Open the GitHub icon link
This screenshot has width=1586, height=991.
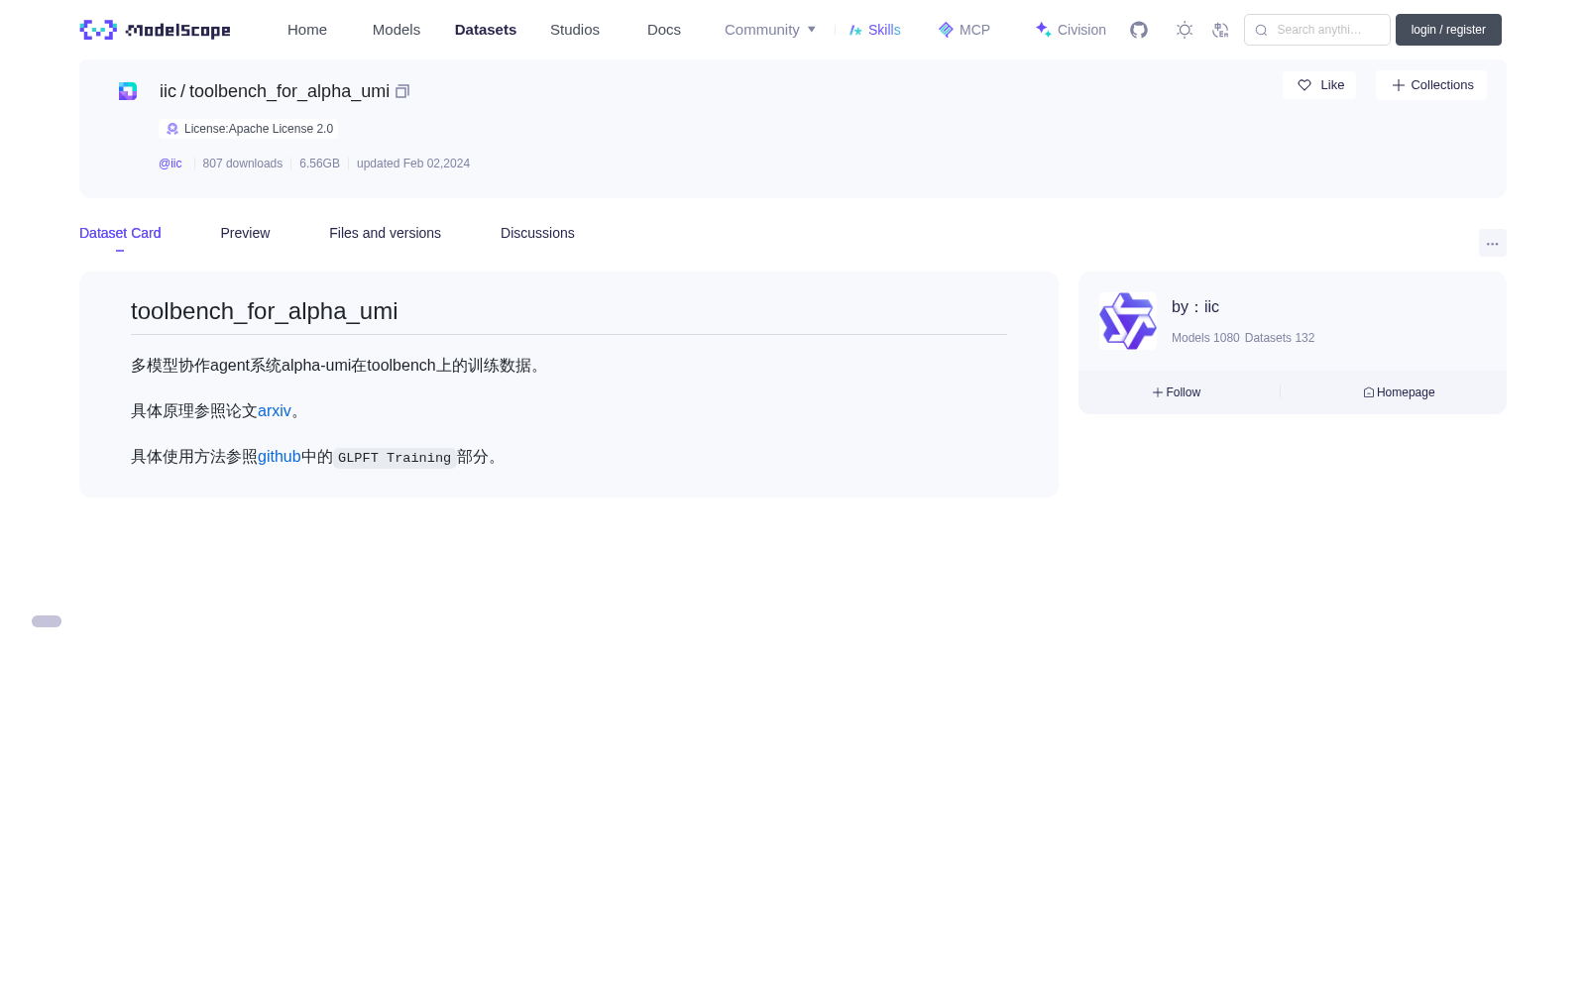pyautogui.click(x=1139, y=30)
